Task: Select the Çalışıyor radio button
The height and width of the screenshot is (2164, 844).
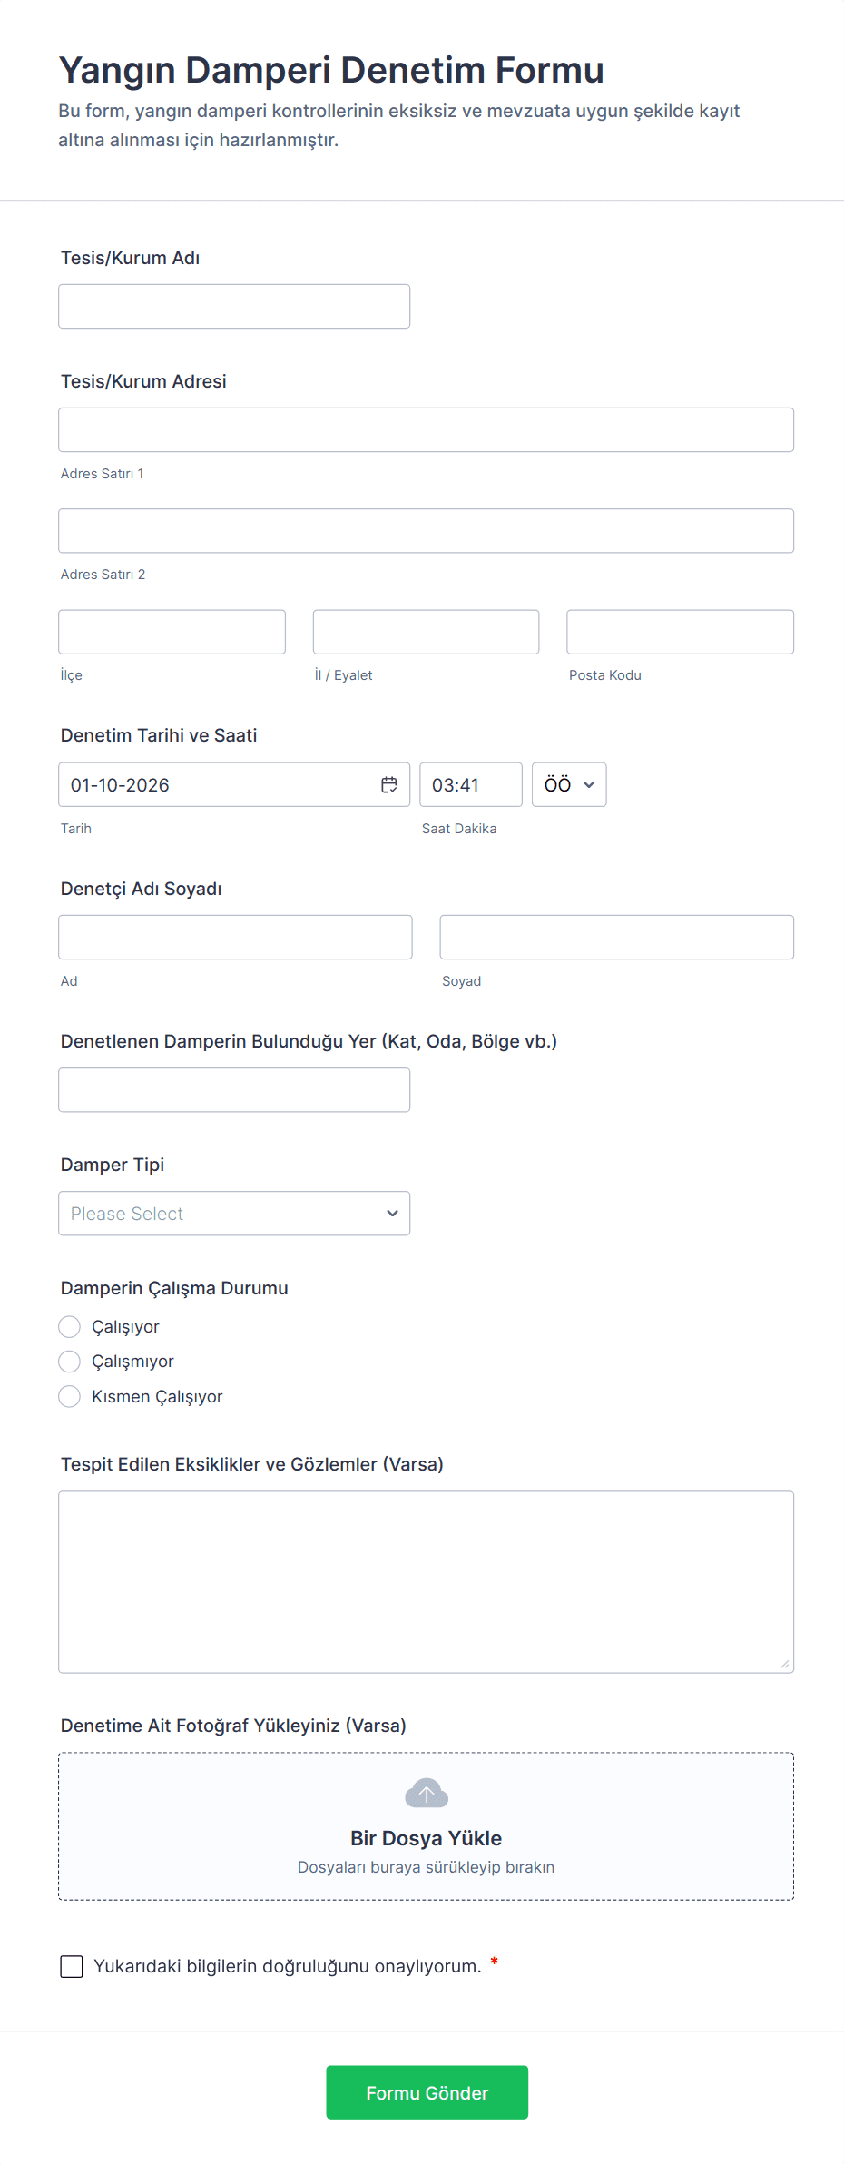Action: coord(70,1326)
